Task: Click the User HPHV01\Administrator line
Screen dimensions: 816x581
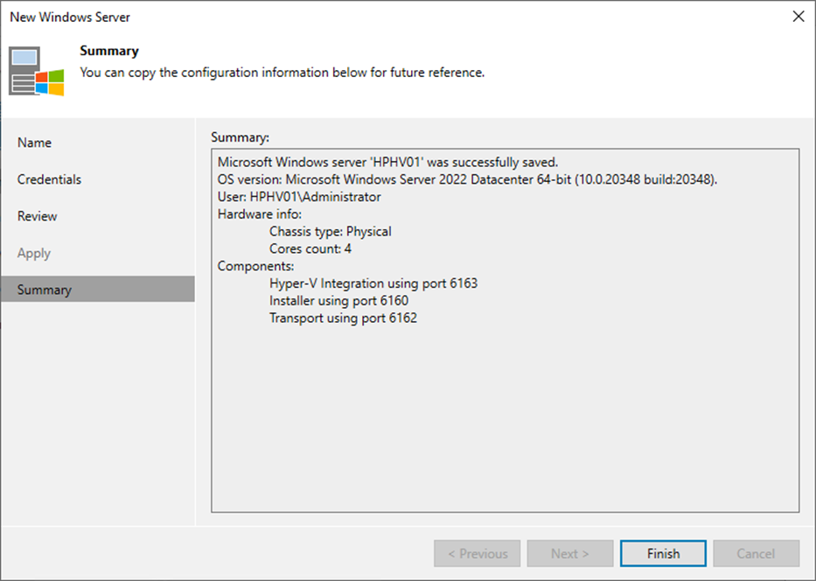Action: coord(299,197)
